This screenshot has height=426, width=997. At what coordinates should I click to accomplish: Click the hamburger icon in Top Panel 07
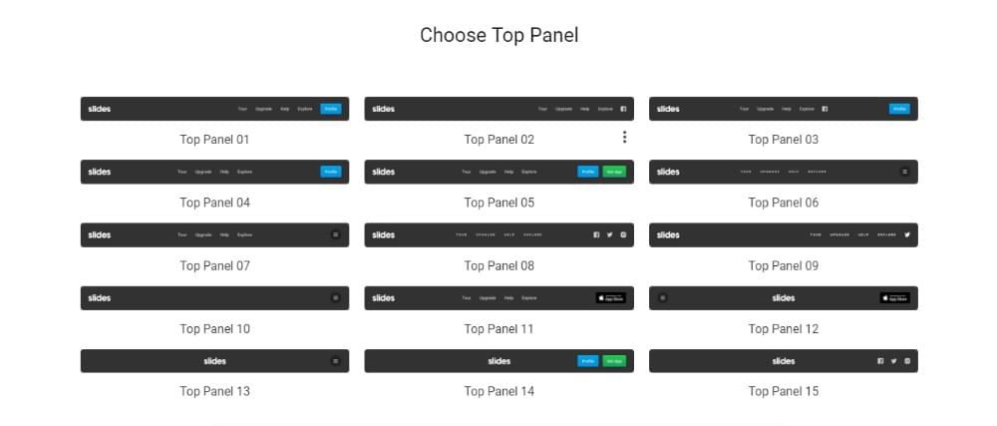[336, 234]
